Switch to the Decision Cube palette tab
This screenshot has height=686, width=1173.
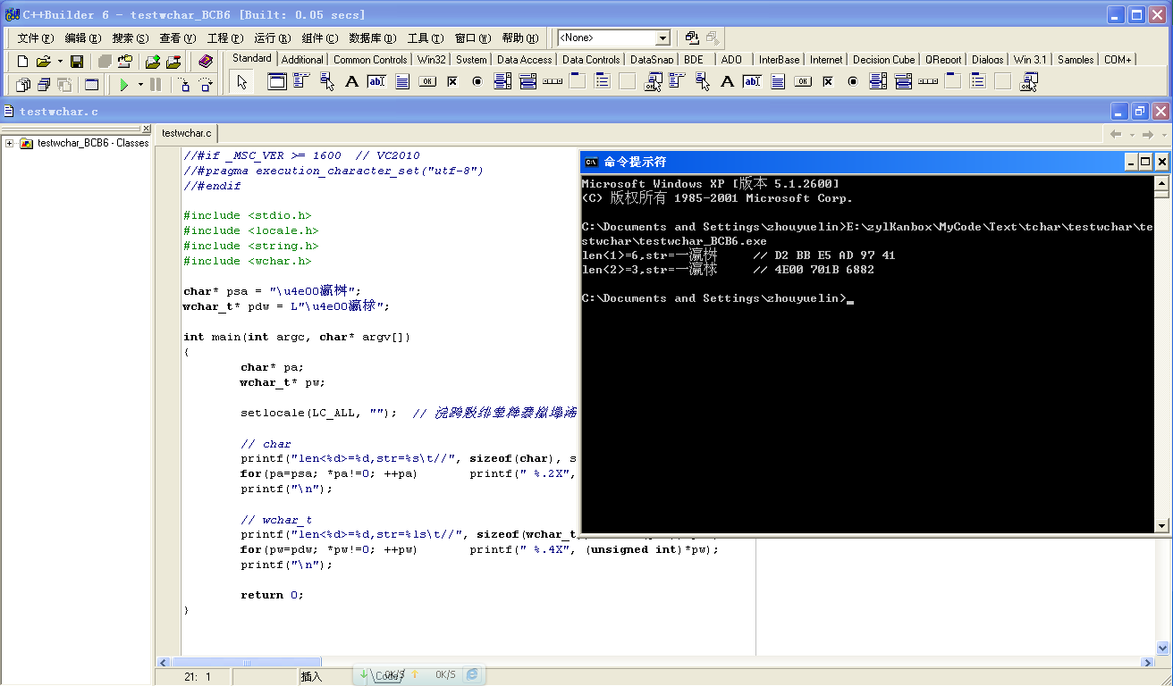(884, 60)
